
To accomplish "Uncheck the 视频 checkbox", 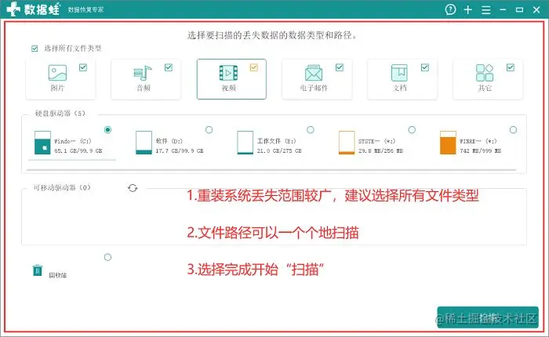I will coord(254,67).
